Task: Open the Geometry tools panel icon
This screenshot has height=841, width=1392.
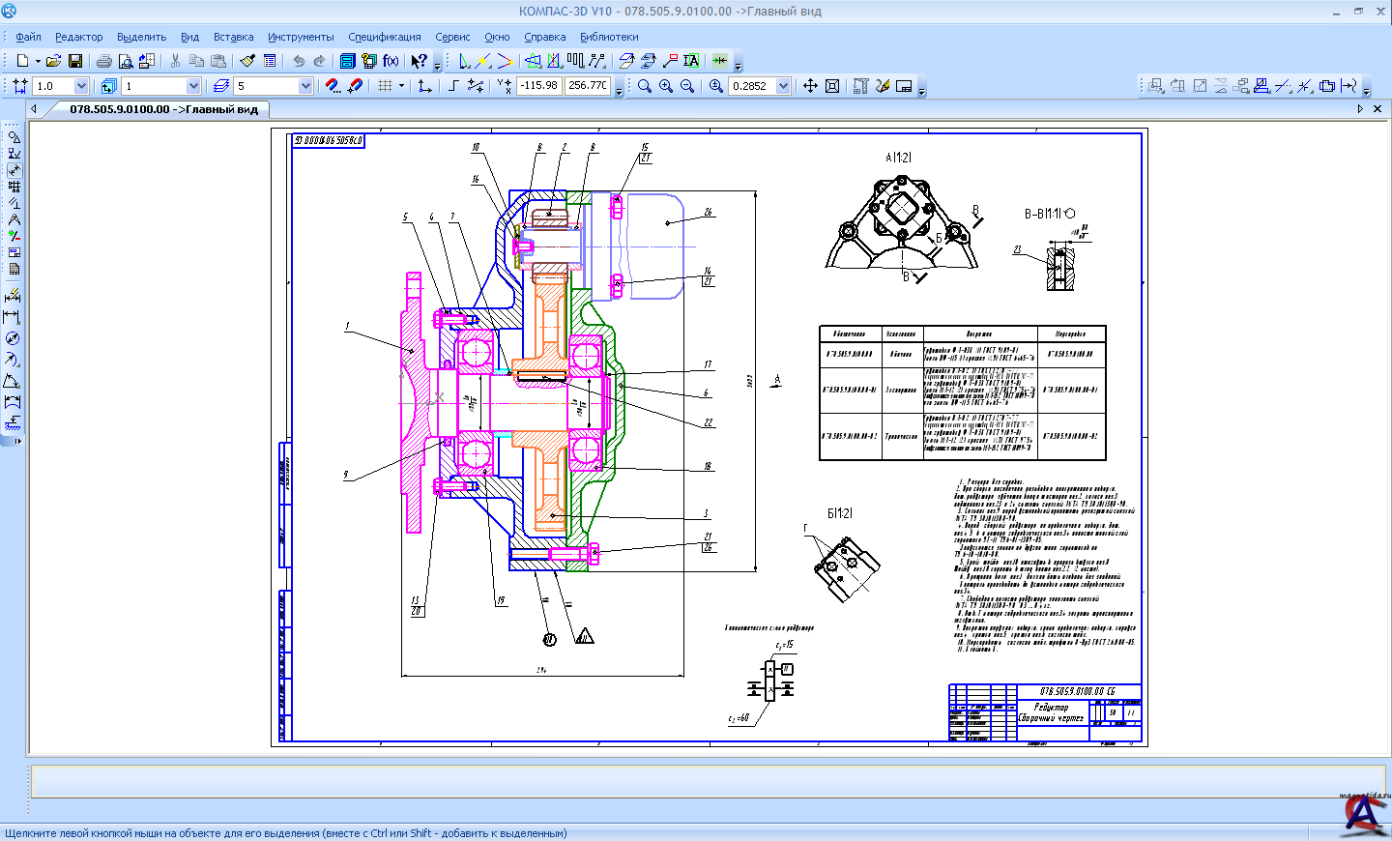Action: click(x=14, y=137)
